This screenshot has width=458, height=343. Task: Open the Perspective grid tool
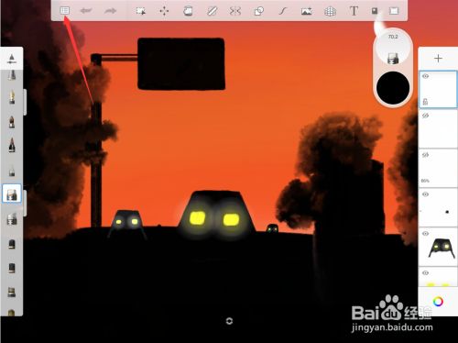coord(330,12)
